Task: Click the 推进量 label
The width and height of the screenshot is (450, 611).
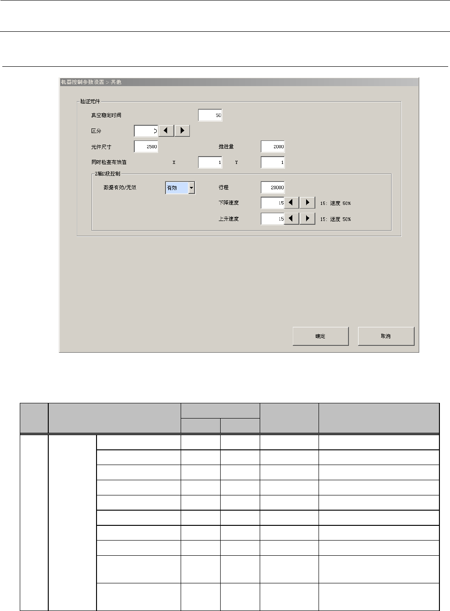Action: tap(226, 146)
